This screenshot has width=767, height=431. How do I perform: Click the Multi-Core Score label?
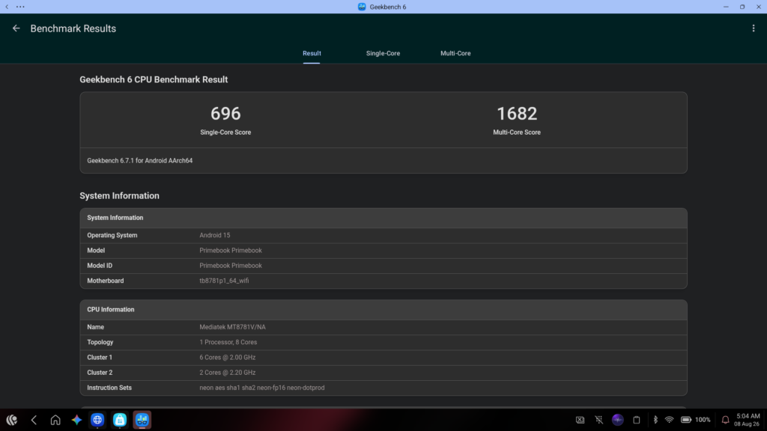point(517,132)
